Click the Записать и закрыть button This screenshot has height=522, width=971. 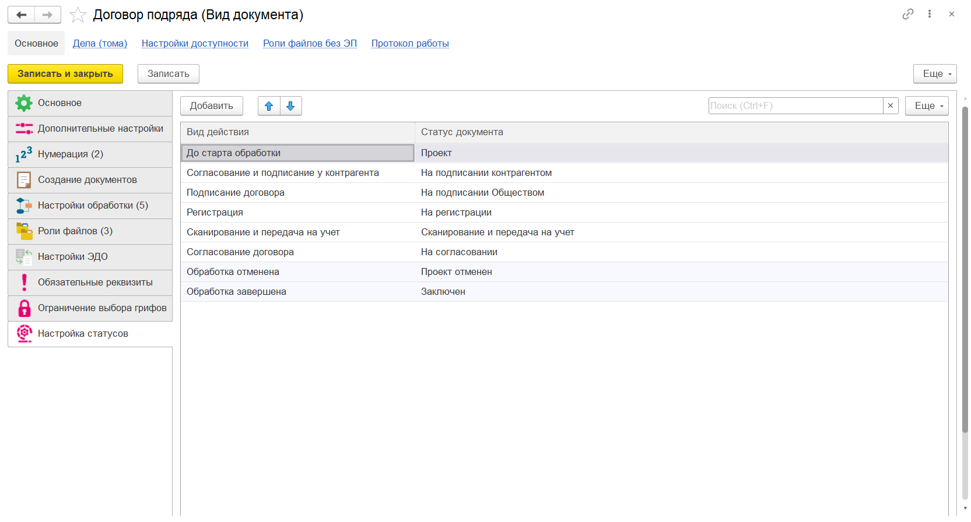[65, 74]
